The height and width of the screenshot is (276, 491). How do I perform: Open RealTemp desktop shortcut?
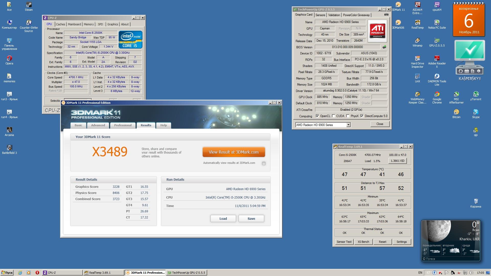417,24
